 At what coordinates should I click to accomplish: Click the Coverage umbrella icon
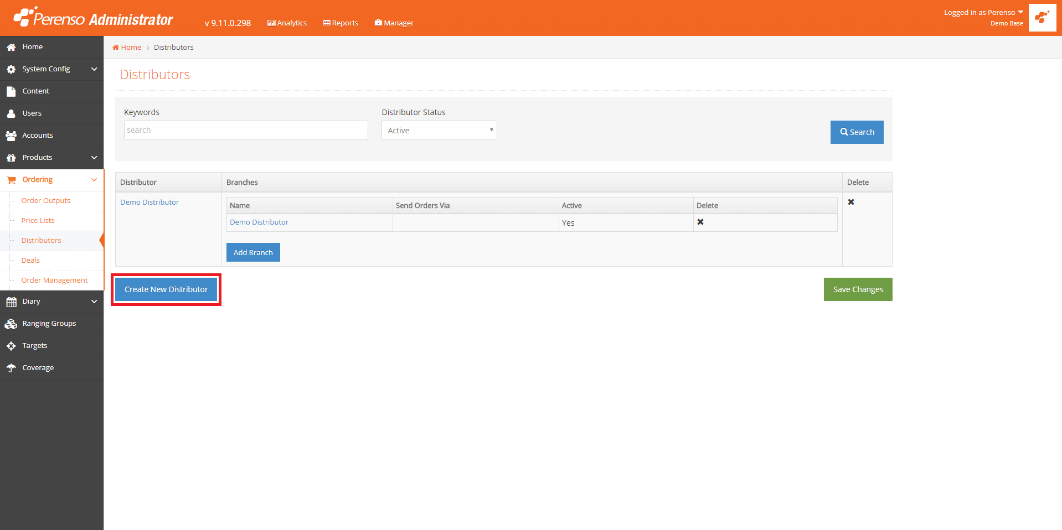pos(11,368)
